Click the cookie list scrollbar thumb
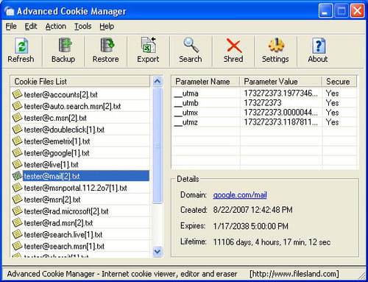This screenshot has width=368, height=282. 158,146
